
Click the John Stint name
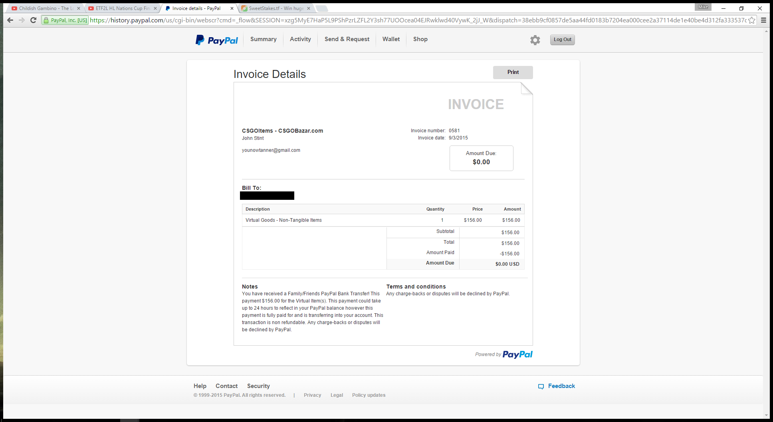pos(253,138)
